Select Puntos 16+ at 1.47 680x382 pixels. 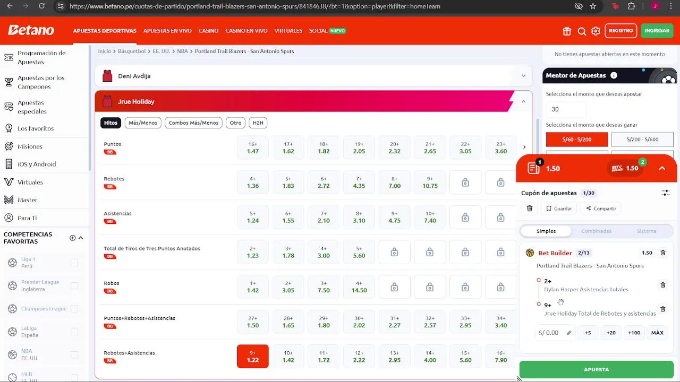pyautogui.click(x=253, y=147)
